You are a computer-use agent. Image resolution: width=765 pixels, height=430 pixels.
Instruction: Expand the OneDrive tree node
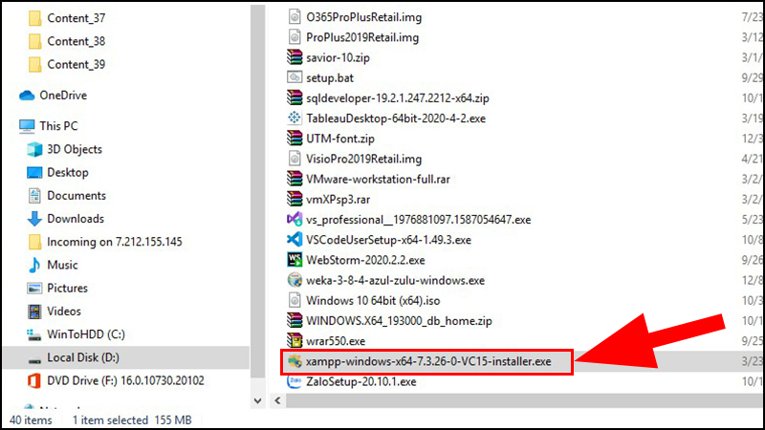10,95
